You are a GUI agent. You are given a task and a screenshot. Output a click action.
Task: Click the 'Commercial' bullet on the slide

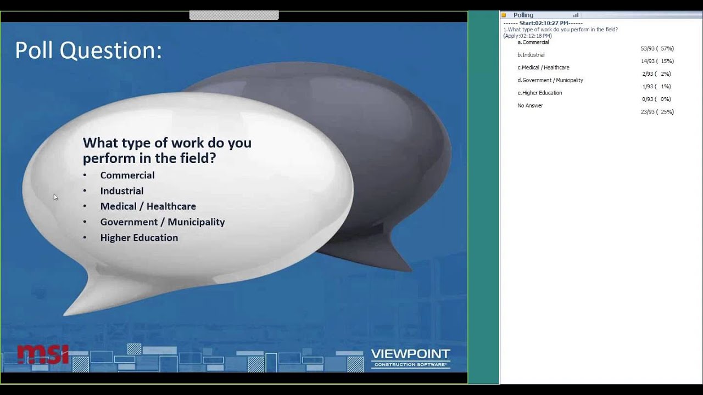click(x=127, y=175)
